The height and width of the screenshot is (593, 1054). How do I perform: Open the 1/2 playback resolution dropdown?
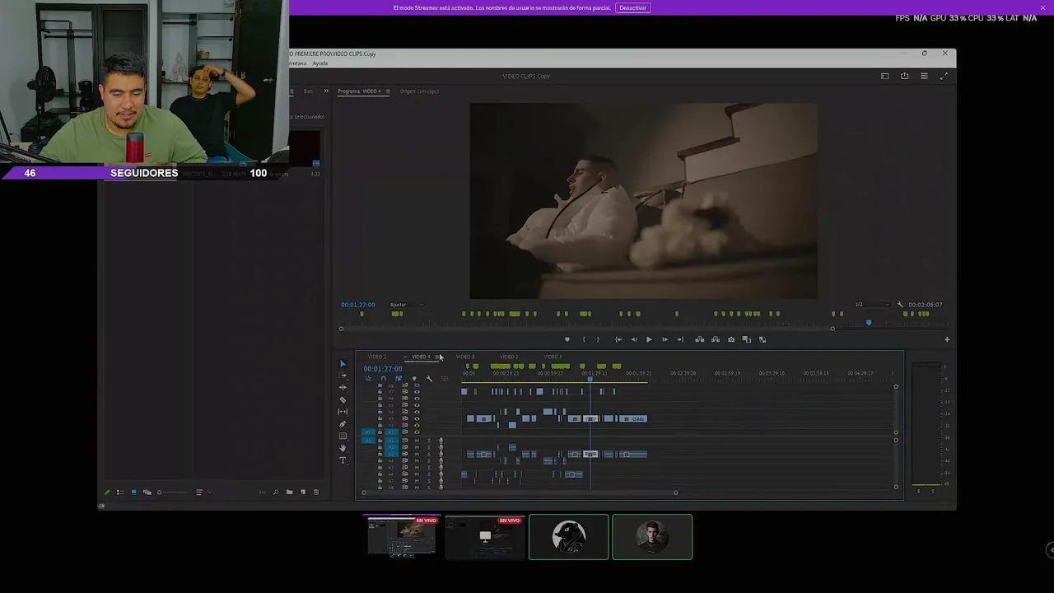pos(870,305)
